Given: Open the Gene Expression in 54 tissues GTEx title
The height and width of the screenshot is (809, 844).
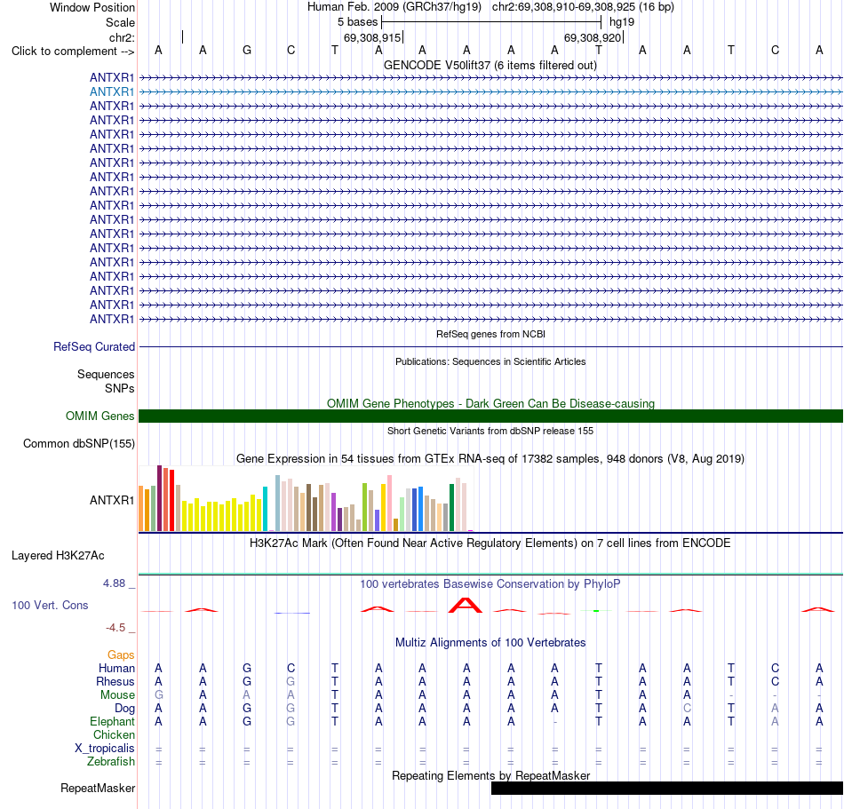Looking at the screenshot, I should pyautogui.click(x=490, y=459).
